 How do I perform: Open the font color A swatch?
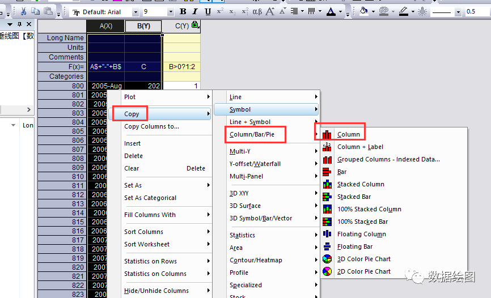point(331,11)
